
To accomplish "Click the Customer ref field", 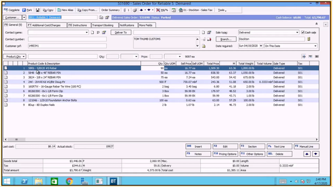I will point(67,46).
